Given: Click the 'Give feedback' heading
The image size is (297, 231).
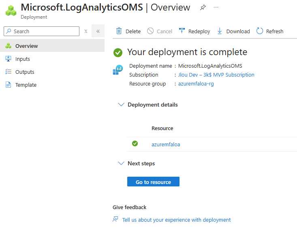Looking at the screenshot, I should tap(129, 207).
